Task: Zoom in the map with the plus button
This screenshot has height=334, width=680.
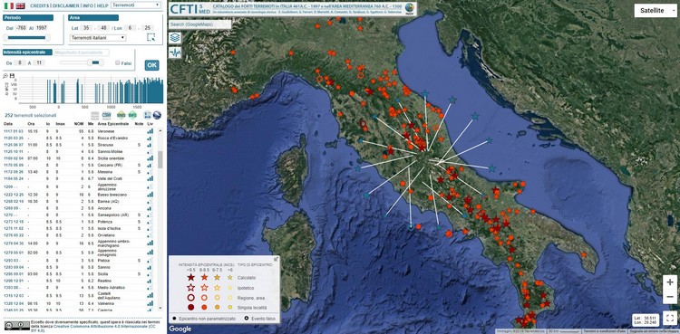Action: coord(670,282)
